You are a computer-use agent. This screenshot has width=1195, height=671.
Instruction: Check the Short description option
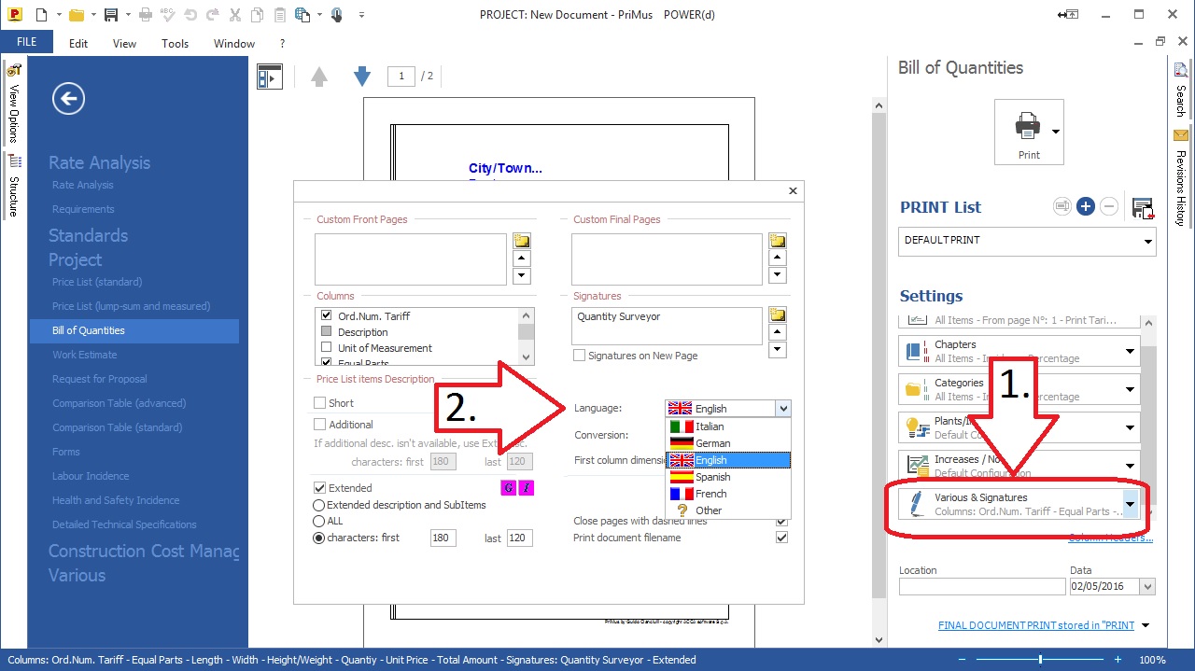pos(320,403)
